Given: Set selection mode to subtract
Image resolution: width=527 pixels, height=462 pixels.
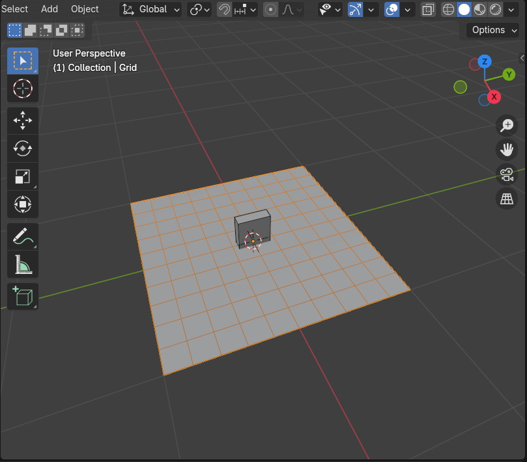Looking at the screenshot, I should pyautogui.click(x=46, y=30).
